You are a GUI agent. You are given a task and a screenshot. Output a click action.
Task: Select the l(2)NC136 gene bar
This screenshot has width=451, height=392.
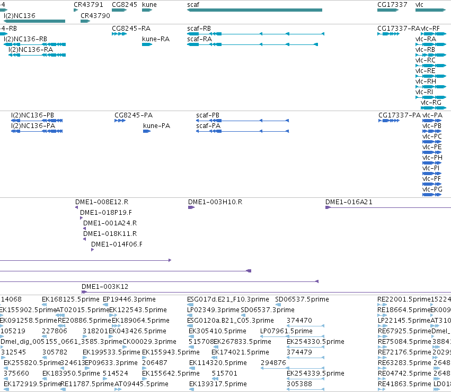tap(34, 21)
